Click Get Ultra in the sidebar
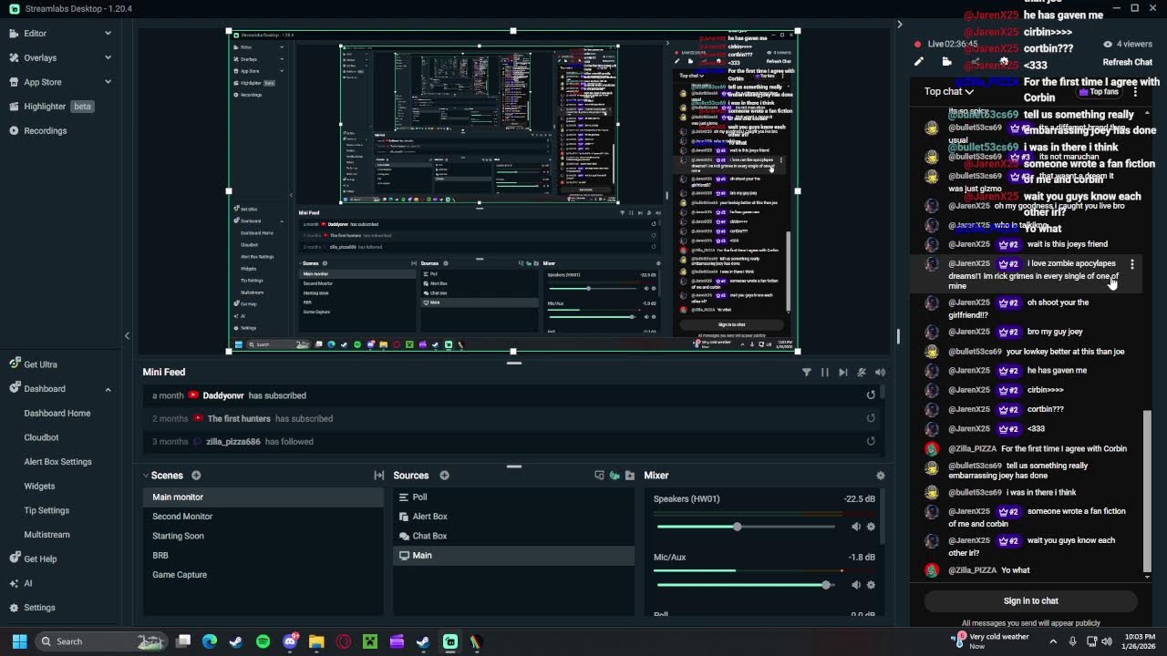The width and height of the screenshot is (1167, 656). [x=40, y=364]
